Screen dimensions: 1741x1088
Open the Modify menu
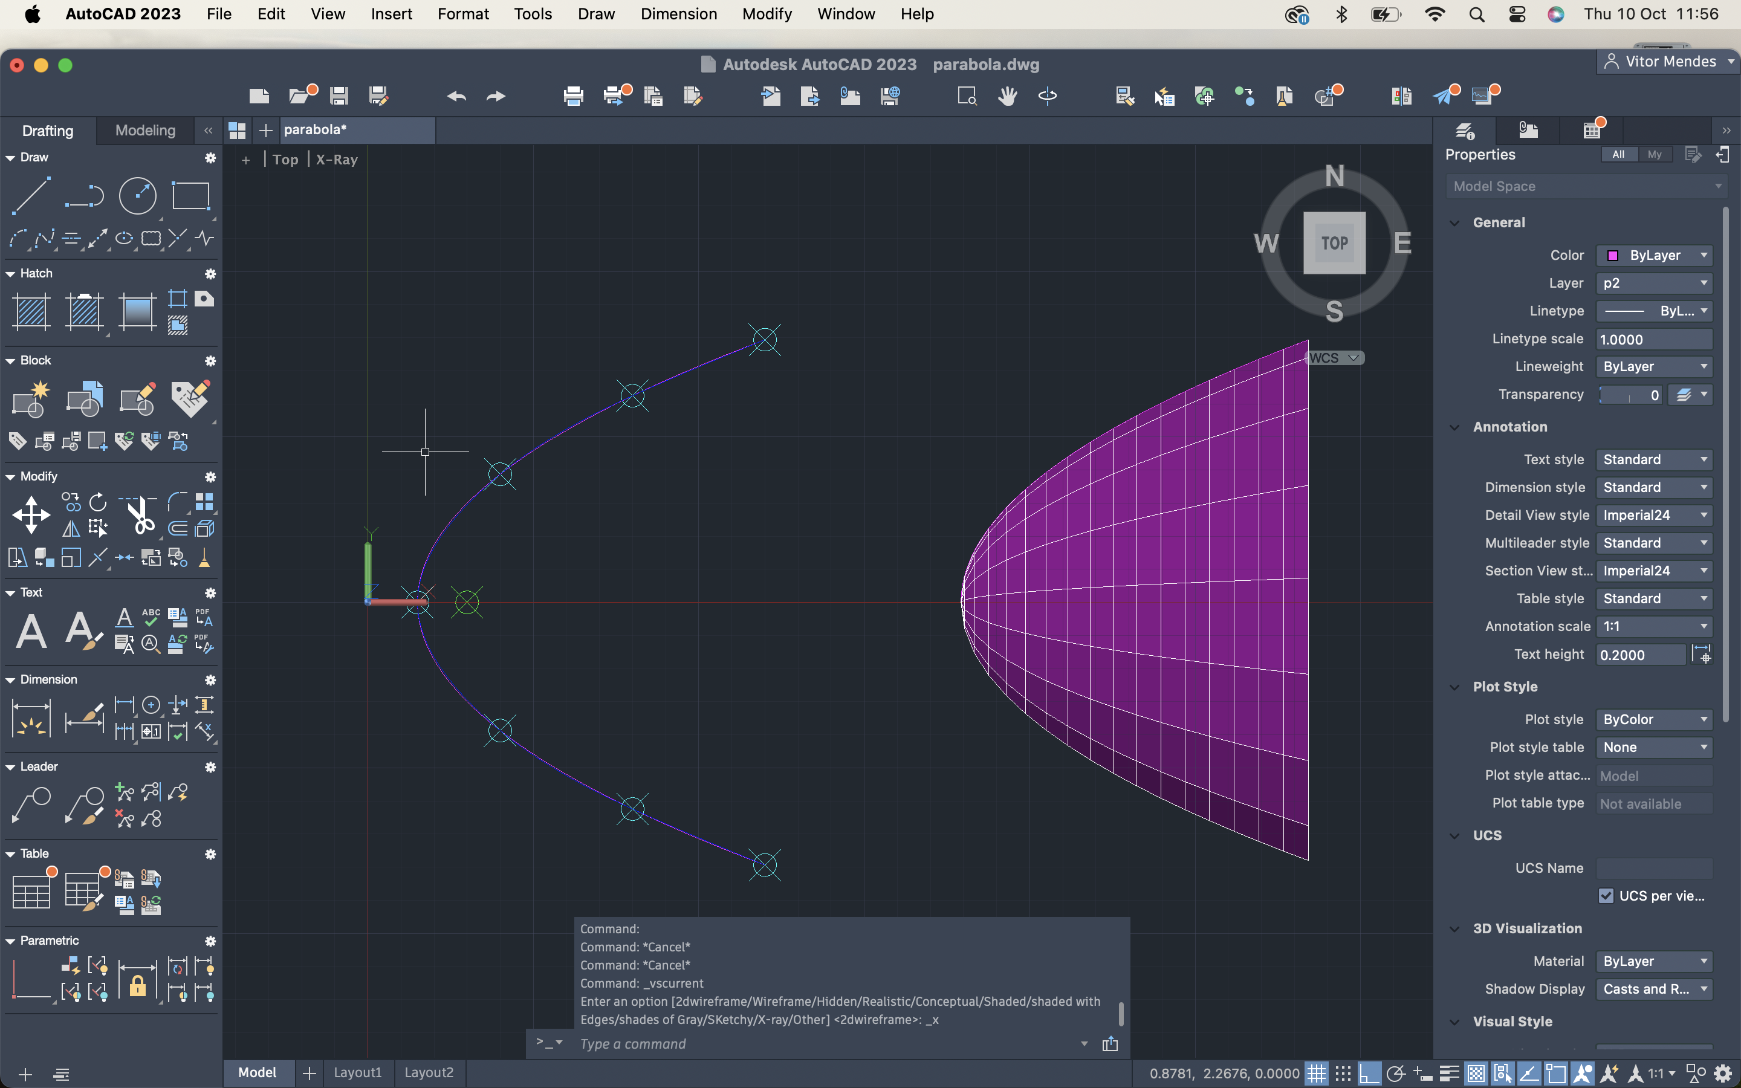[x=766, y=14]
